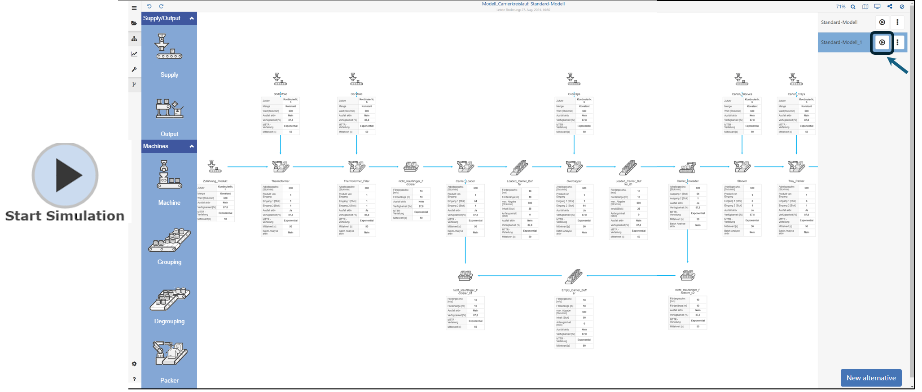Open options menu for Standard-Modell_1
The height and width of the screenshot is (392, 922).
pyautogui.click(x=897, y=43)
